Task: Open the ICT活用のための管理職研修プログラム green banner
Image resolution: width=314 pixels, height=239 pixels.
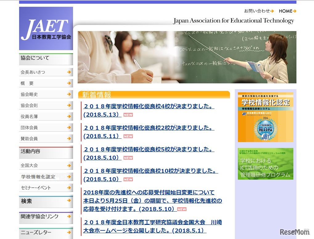Action: coord(266,164)
